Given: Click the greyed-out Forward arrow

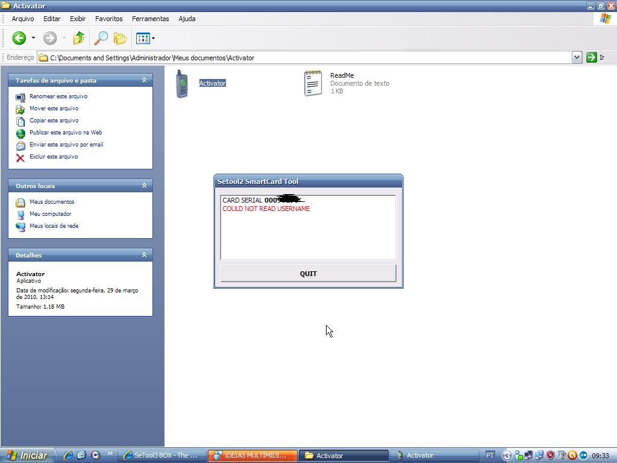Looking at the screenshot, I should (x=50, y=38).
